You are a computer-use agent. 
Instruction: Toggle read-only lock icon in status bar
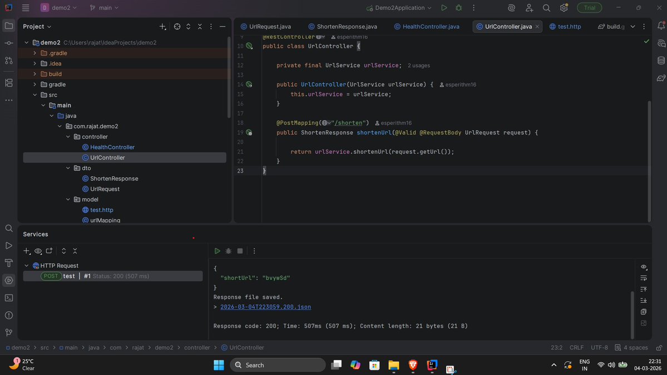(x=659, y=347)
